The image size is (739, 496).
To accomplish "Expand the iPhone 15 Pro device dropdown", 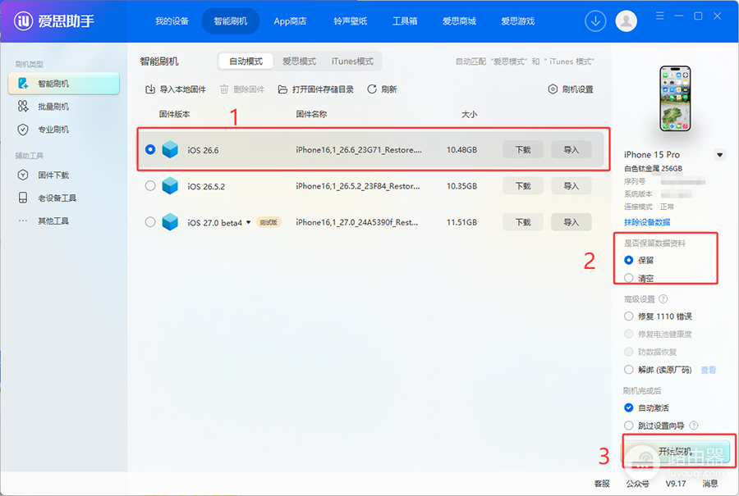I will (719, 154).
